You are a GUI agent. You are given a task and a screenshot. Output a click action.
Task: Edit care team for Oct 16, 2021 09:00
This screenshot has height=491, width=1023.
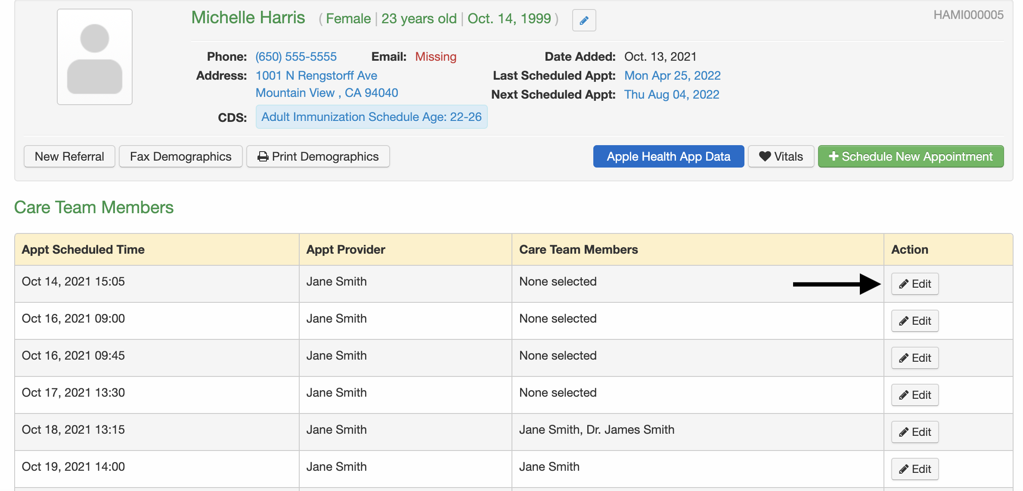(x=915, y=321)
